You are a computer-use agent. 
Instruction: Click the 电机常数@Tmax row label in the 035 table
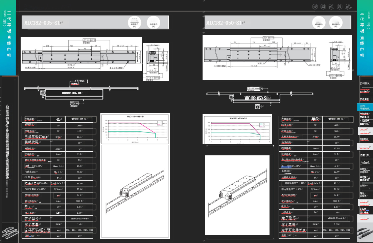click(x=36, y=137)
